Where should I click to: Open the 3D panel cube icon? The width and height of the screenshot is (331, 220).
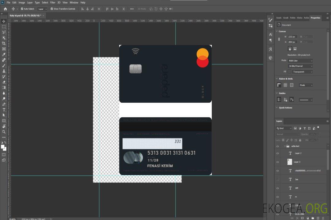(x=270, y=58)
